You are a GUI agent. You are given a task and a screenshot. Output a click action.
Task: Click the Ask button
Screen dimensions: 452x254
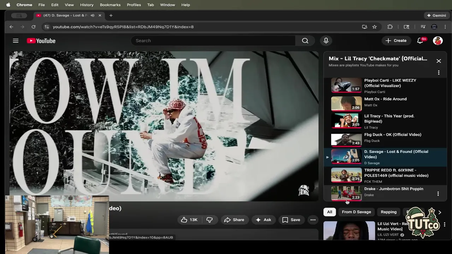click(x=263, y=220)
